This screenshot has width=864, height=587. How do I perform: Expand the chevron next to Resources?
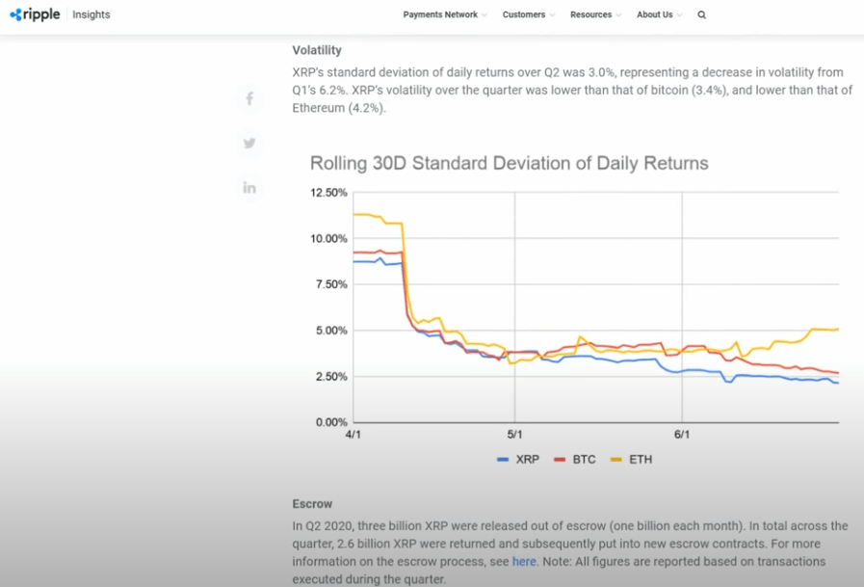click(x=617, y=15)
